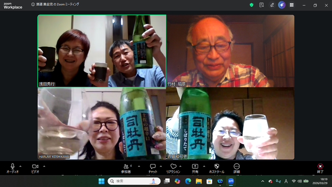The height and width of the screenshot is (187, 332).
Task: Click the Zoom Workplace logo
Action: pos(12,6)
